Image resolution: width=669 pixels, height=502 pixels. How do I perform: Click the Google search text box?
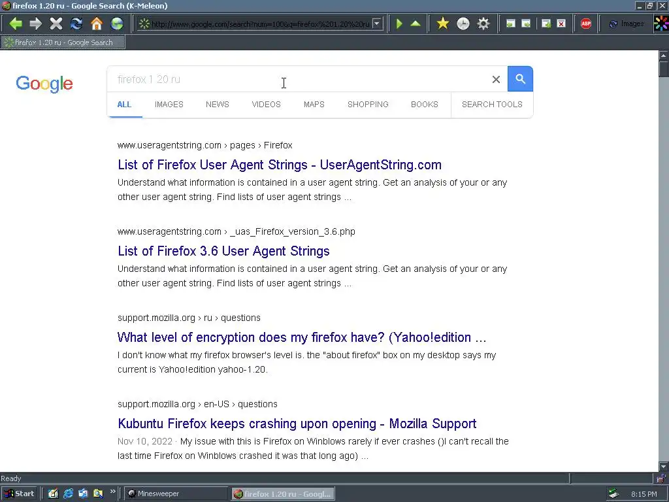point(299,79)
